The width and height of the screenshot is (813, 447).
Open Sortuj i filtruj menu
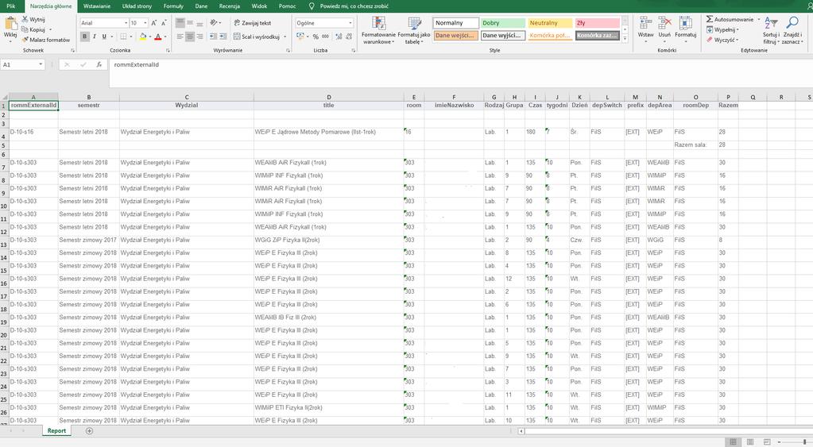(x=771, y=30)
